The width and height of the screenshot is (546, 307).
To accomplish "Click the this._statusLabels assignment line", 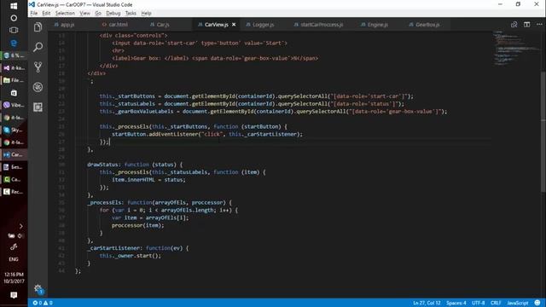I will (x=252, y=104).
